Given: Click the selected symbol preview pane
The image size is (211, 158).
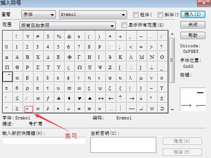Looking at the screenshot, I should [193, 99].
